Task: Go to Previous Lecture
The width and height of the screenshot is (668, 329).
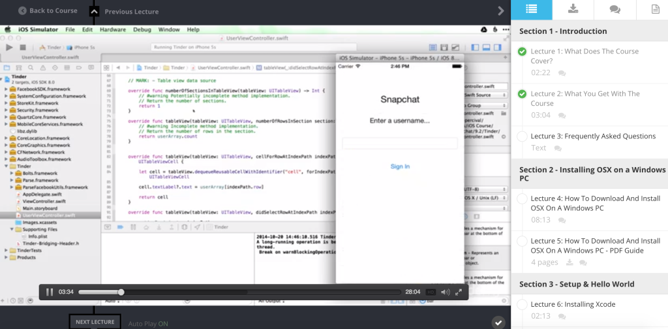Action: (x=132, y=12)
